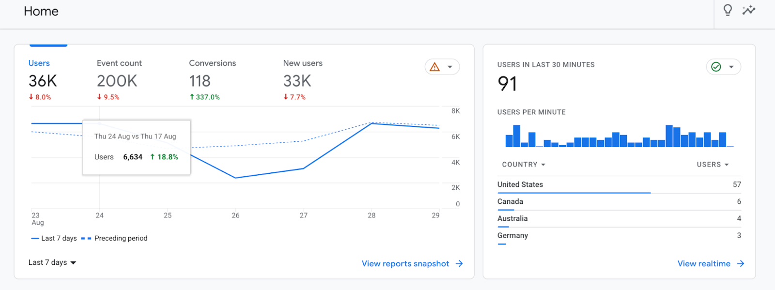
Task: Click the 28 date marker on chart axis
Action: [x=372, y=215]
